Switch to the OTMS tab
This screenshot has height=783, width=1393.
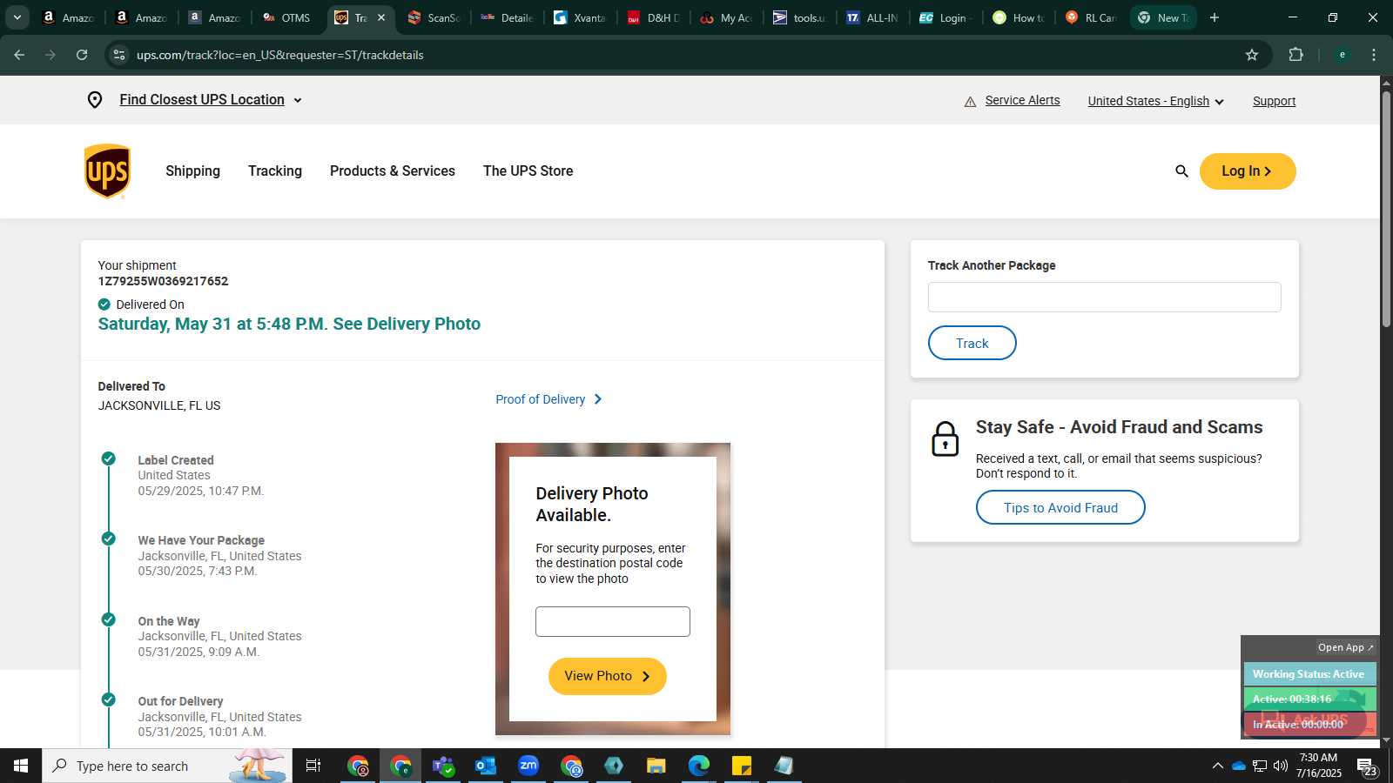coord(287,17)
